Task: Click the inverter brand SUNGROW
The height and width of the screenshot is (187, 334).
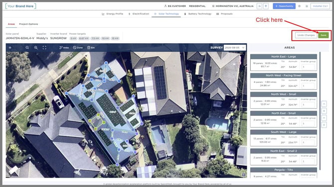Action: pyautogui.click(x=58, y=38)
